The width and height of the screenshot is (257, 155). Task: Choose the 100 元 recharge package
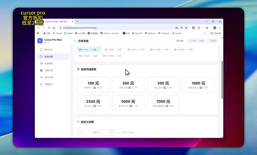(93, 85)
